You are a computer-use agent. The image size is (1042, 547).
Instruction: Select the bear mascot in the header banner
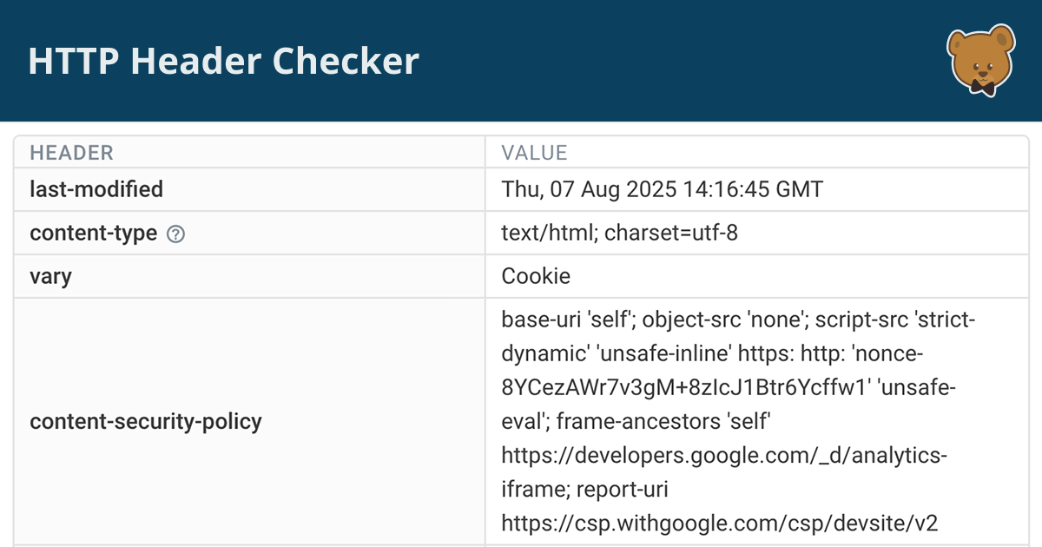pos(981,61)
